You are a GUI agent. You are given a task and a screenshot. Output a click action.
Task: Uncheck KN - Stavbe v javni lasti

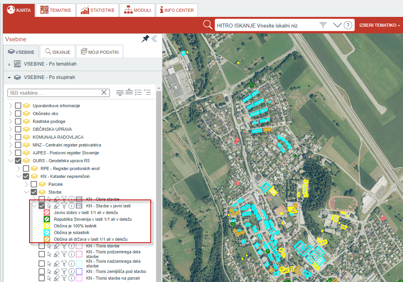[42, 205]
